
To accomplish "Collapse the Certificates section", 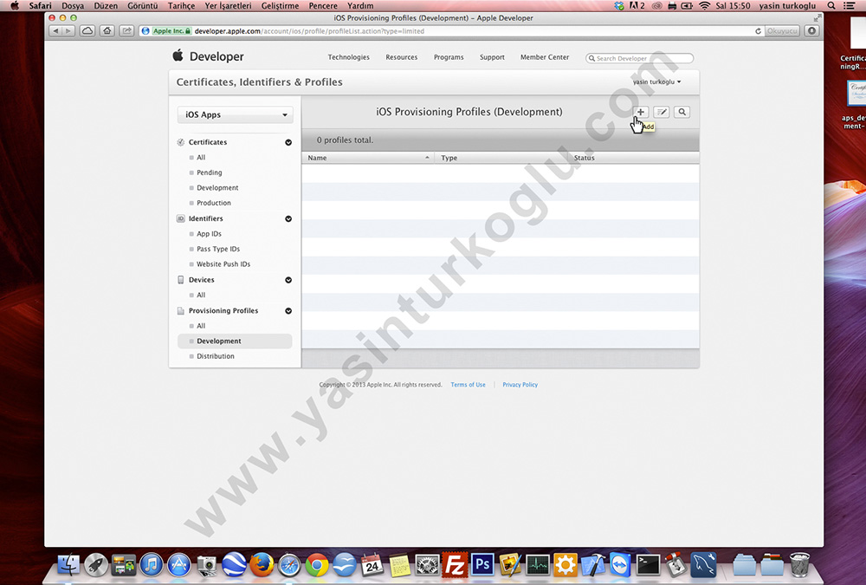I will (x=288, y=142).
